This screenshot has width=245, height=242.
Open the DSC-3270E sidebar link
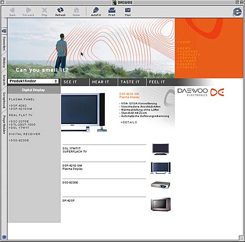[19, 121]
